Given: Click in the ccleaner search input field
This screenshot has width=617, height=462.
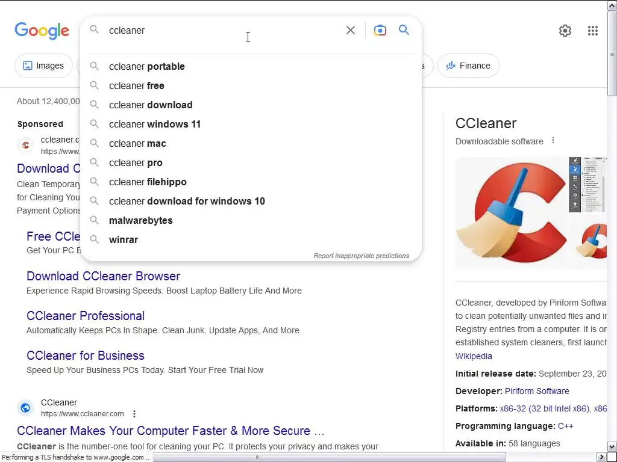Looking at the screenshot, I should pyautogui.click(x=223, y=30).
